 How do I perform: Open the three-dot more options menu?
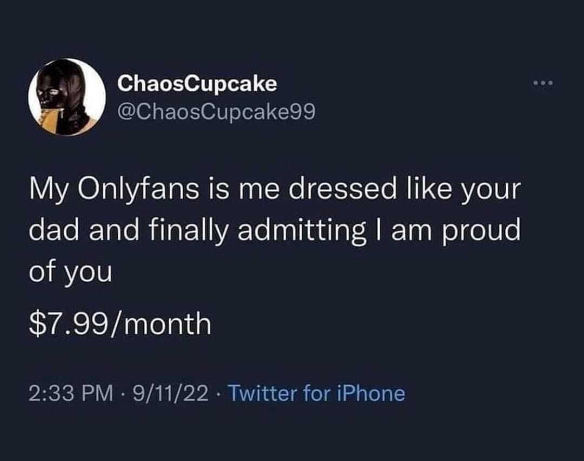pyautogui.click(x=542, y=84)
